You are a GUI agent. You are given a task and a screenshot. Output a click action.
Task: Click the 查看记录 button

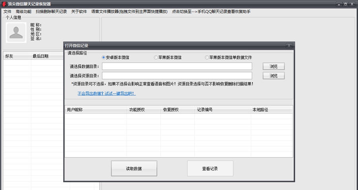tap(210, 169)
